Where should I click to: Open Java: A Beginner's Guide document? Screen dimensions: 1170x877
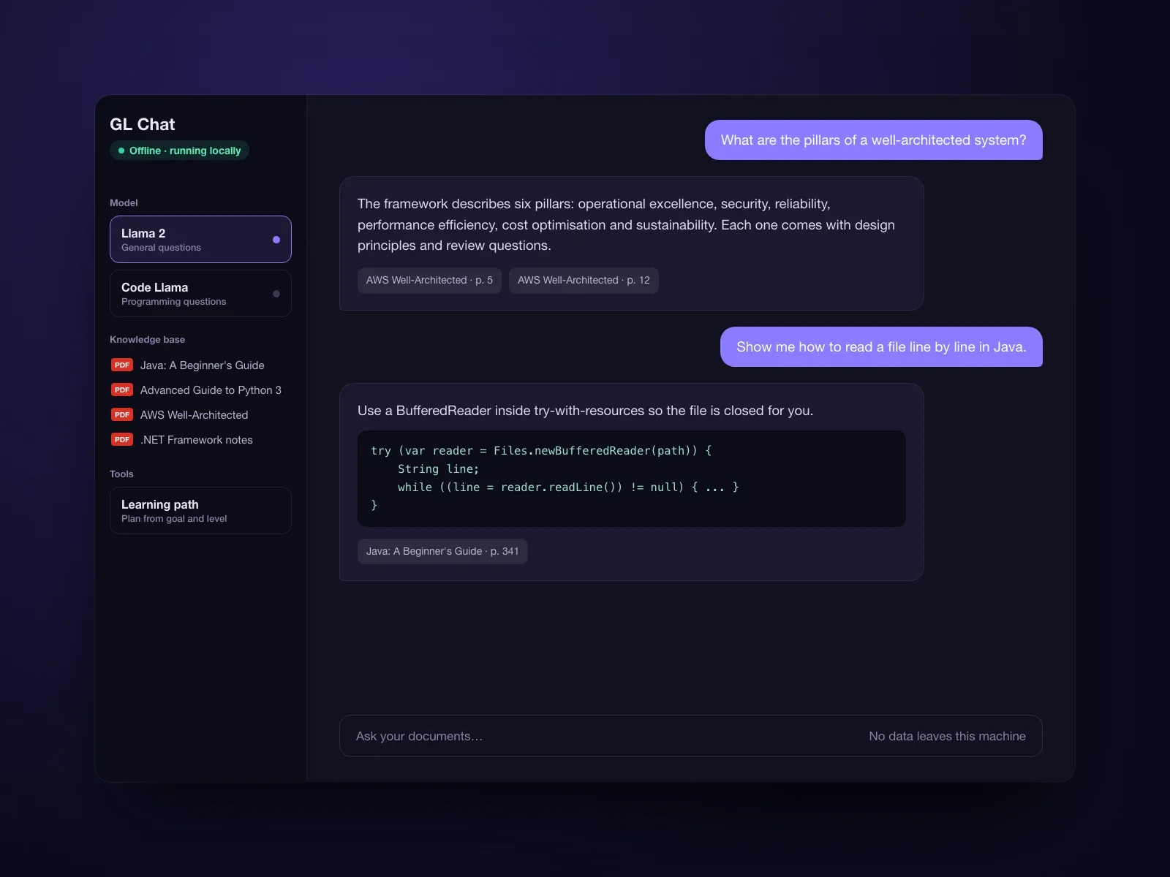[x=202, y=365]
